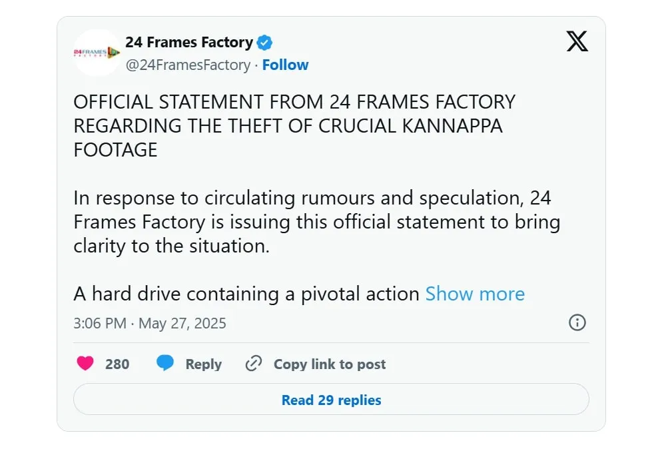The height and width of the screenshot is (451, 670).
Task: Open the 24 Frames Factory profile avatar
Action: coord(97,53)
